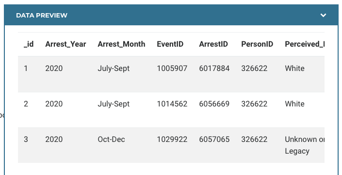Click EventID value 1005907
The width and height of the screenshot is (342, 175).
pos(172,69)
